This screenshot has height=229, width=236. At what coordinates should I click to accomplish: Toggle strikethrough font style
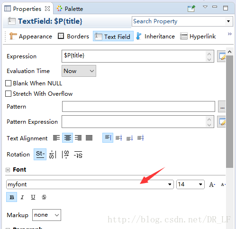point(44,197)
